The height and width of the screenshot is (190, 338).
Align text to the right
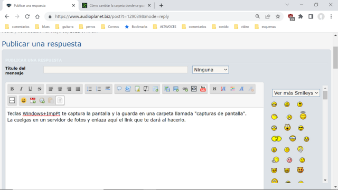(69, 89)
